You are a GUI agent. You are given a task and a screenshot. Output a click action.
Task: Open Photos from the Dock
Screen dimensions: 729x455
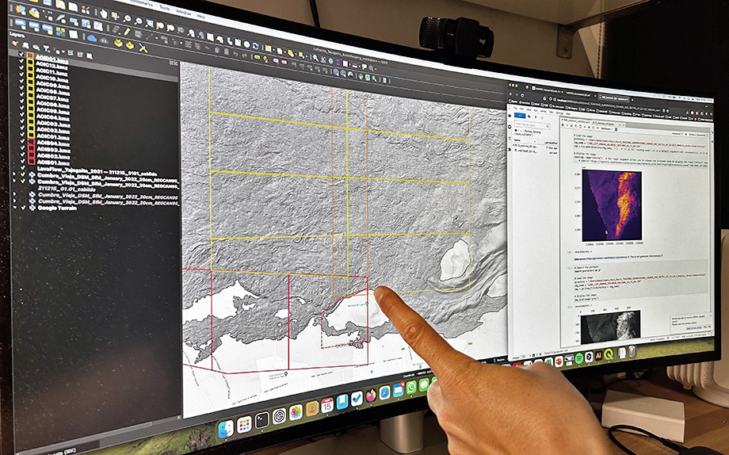click(x=296, y=413)
